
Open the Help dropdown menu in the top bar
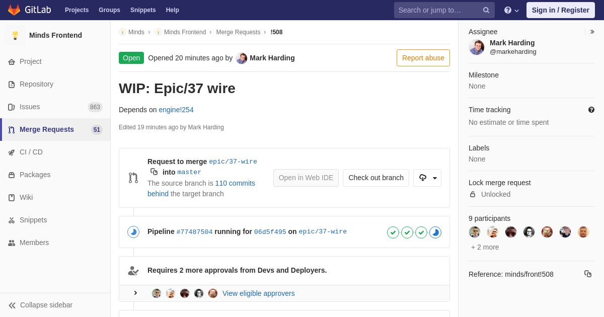pyautogui.click(x=511, y=10)
